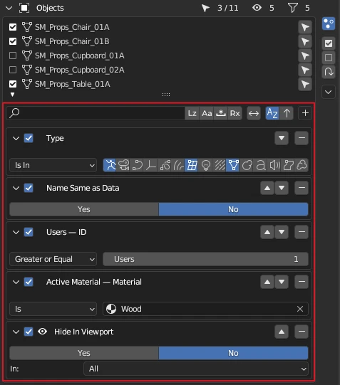The height and width of the screenshot is (385, 340).
Task: Enable the Rx regex search option
Action: coord(235,113)
